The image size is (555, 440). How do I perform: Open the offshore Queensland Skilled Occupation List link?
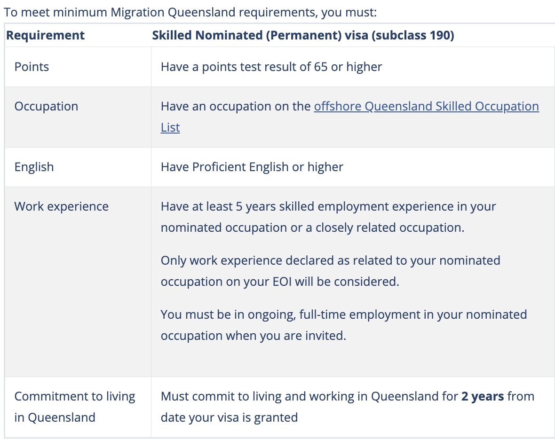426,106
